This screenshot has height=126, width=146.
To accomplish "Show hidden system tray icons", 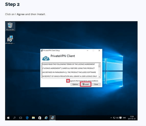I will pyautogui.click(x=111, y=118).
